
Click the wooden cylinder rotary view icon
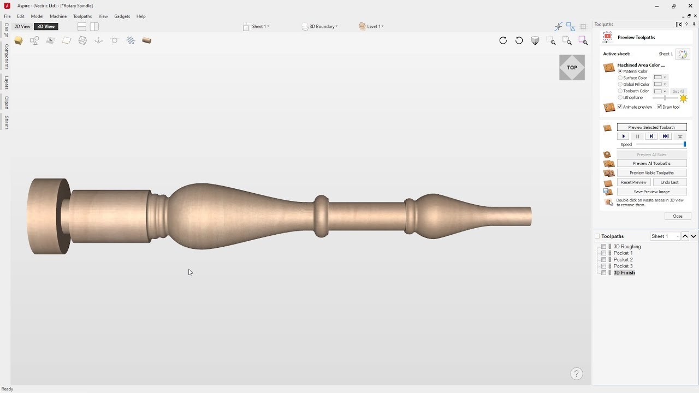click(146, 40)
